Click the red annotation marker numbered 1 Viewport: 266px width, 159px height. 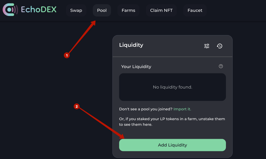coord(66,55)
